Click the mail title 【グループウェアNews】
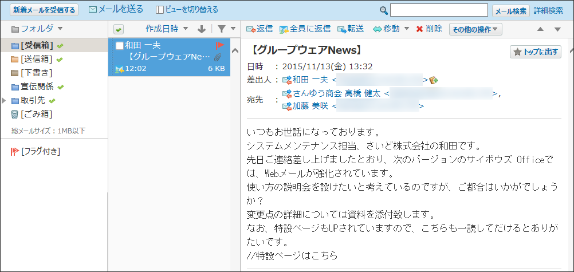 click(x=307, y=49)
